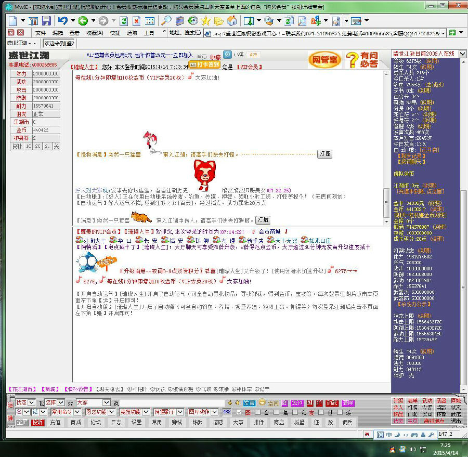
Task: Refresh the page with the green refresh icon
Action: [x=124, y=21]
